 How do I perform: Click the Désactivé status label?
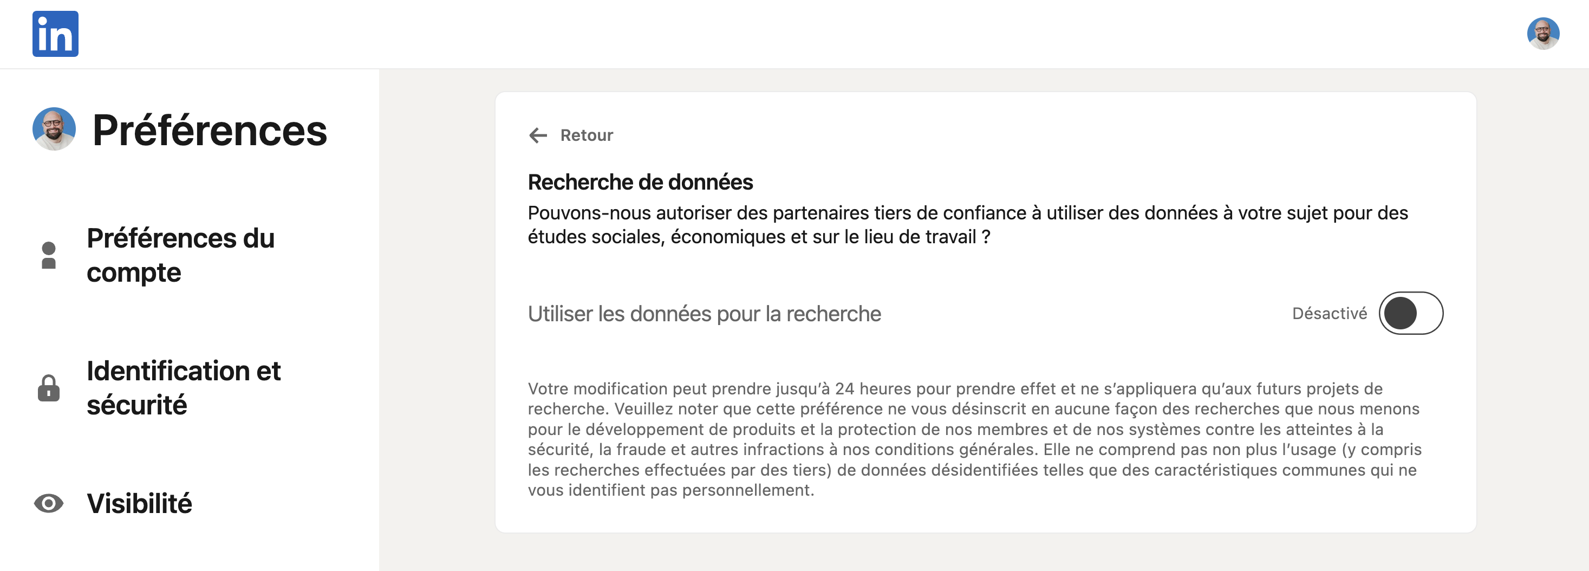coord(1329,314)
